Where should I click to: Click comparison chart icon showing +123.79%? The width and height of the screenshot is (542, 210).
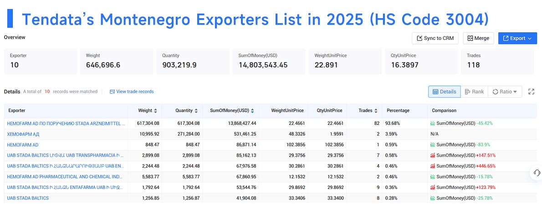[x=432, y=187]
